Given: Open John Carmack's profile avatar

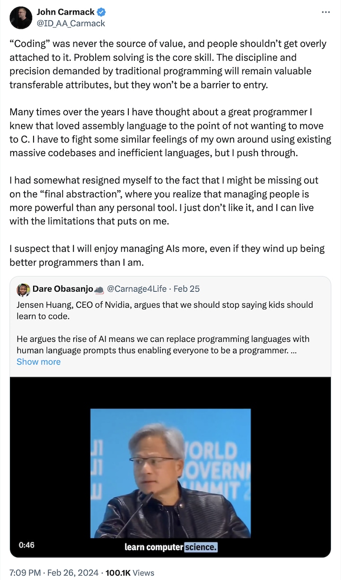Looking at the screenshot, I should point(20,18).
